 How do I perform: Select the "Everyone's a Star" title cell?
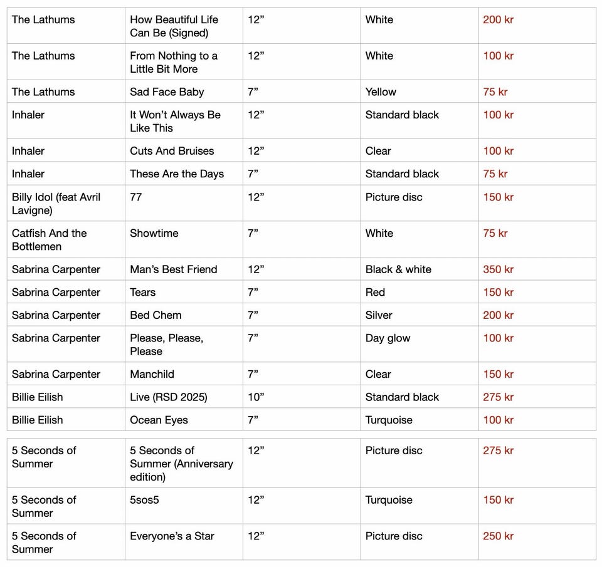point(172,537)
